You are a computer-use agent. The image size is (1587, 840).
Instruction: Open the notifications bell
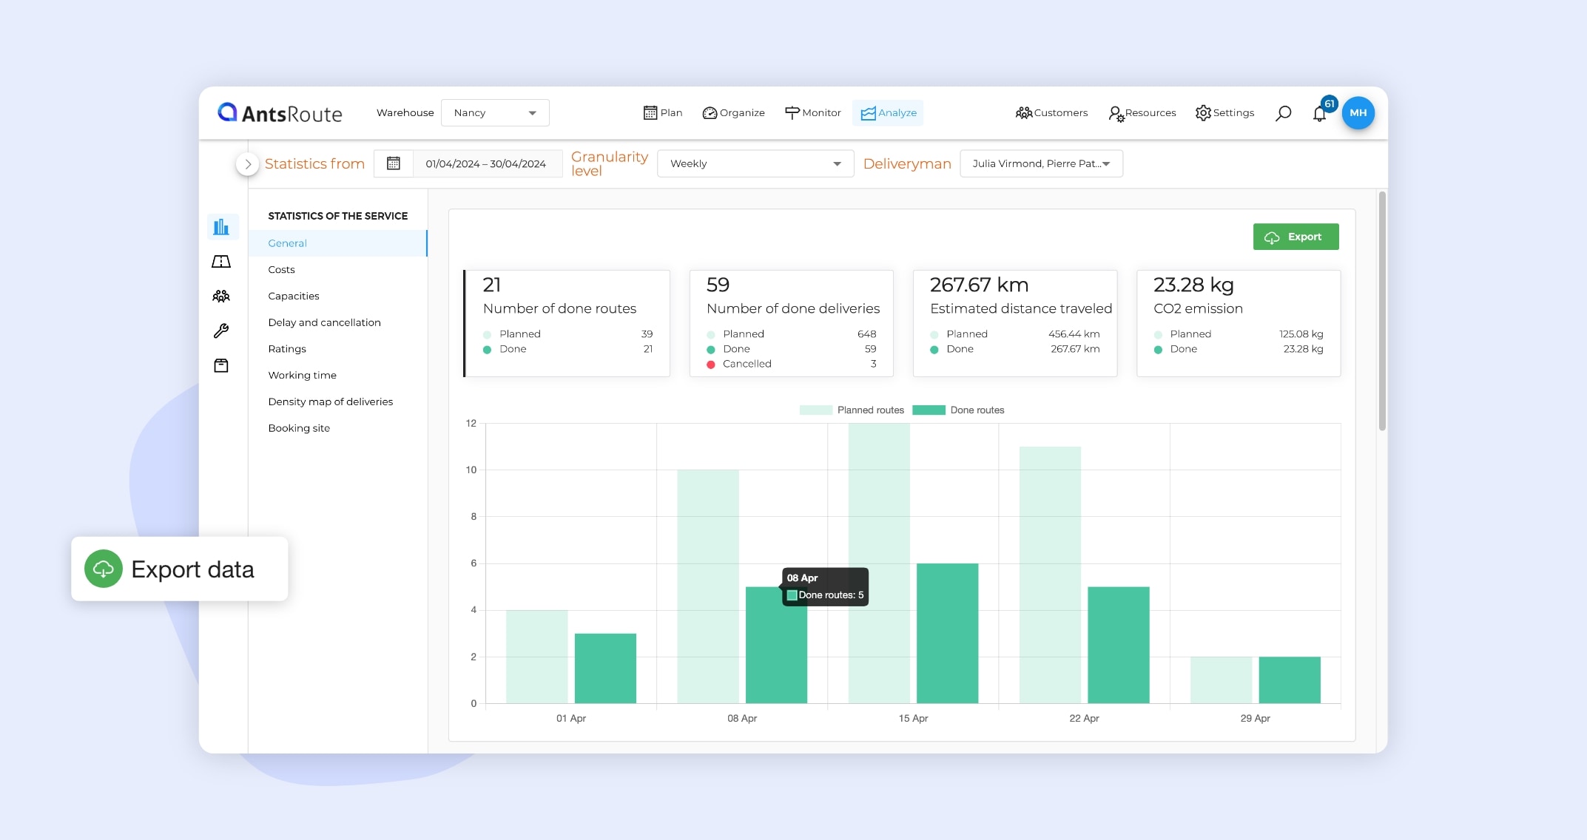[x=1319, y=114]
